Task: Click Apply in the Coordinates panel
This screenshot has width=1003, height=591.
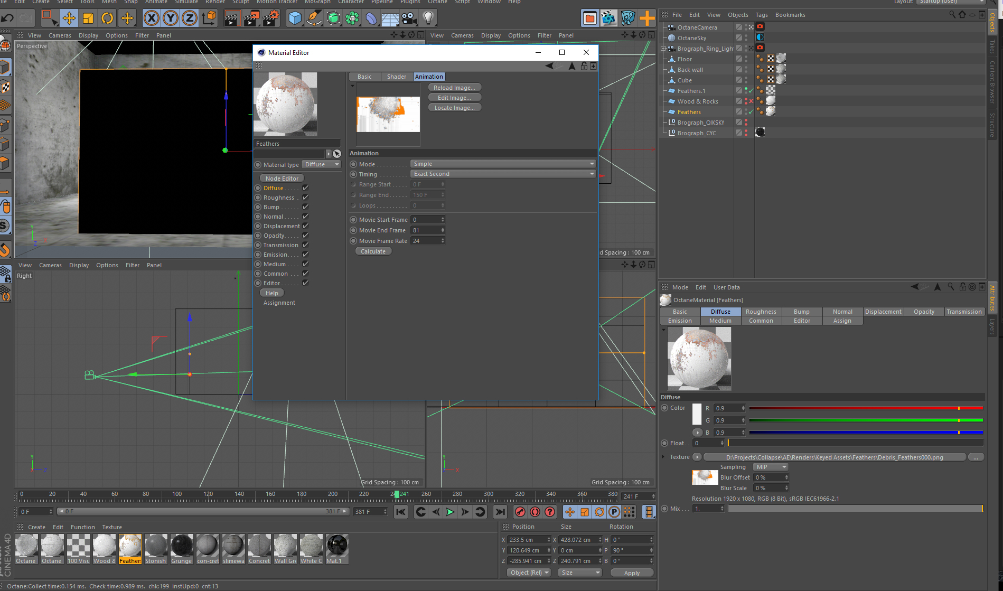Action: (x=632, y=573)
